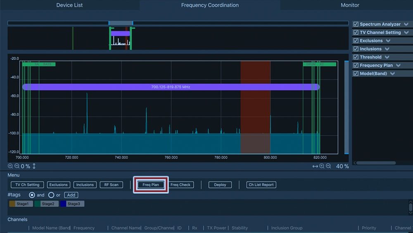Click the overview range slider handle at top
The image size is (413, 233).
point(121,23)
